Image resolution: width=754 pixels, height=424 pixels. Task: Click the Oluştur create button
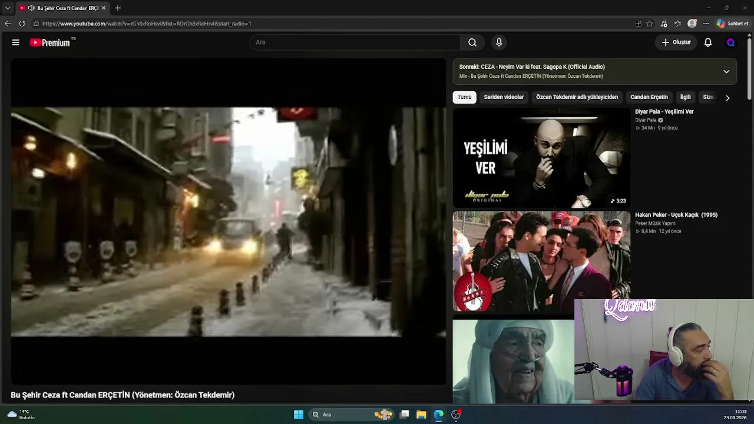coord(676,42)
